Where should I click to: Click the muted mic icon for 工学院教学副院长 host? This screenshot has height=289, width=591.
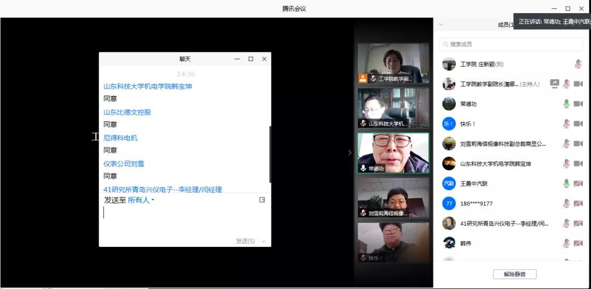566,84
